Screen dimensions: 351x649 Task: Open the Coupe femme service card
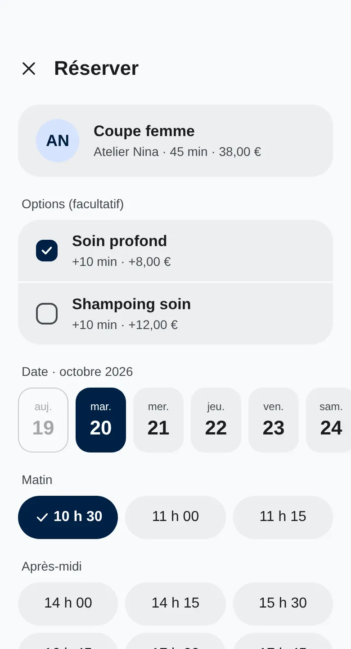coord(175,141)
